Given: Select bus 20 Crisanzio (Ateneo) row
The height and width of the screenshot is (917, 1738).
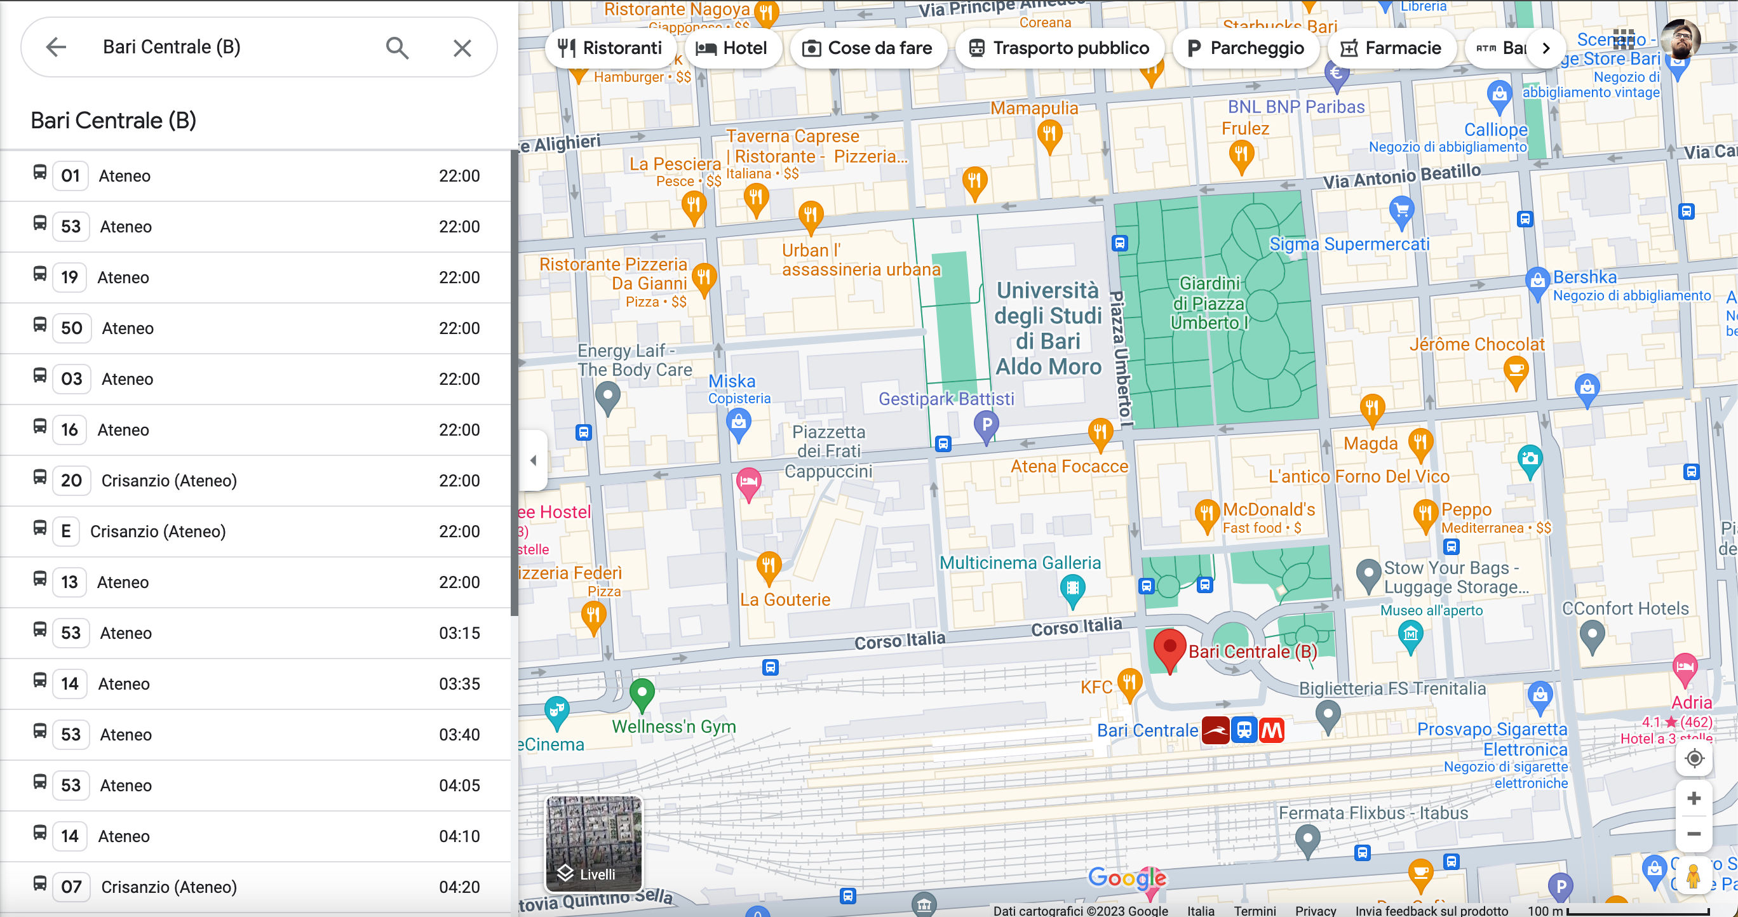Looking at the screenshot, I should (255, 481).
